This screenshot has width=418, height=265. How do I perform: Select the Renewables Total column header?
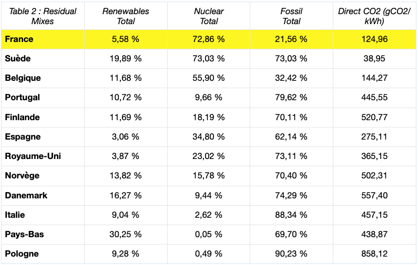tap(126, 16)
